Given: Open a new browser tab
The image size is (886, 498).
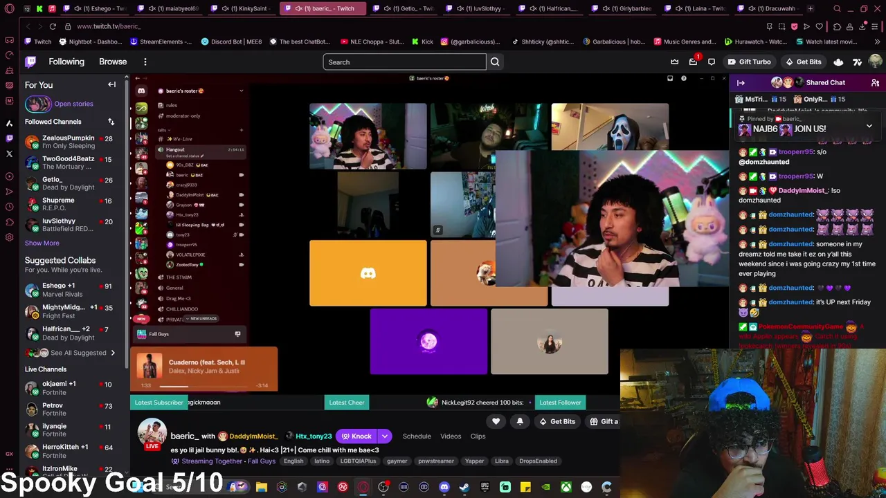Looking at the screenshot, I should pos(810,8).
